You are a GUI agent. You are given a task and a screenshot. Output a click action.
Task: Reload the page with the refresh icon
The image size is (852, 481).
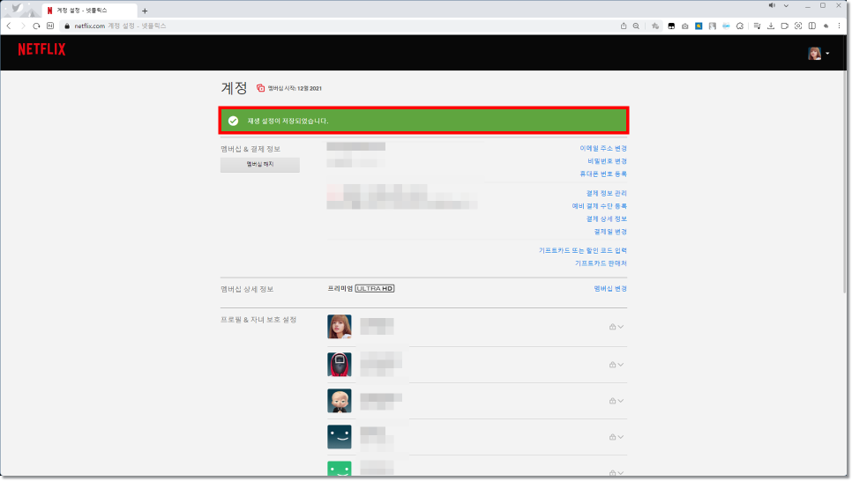coord(36,26)
